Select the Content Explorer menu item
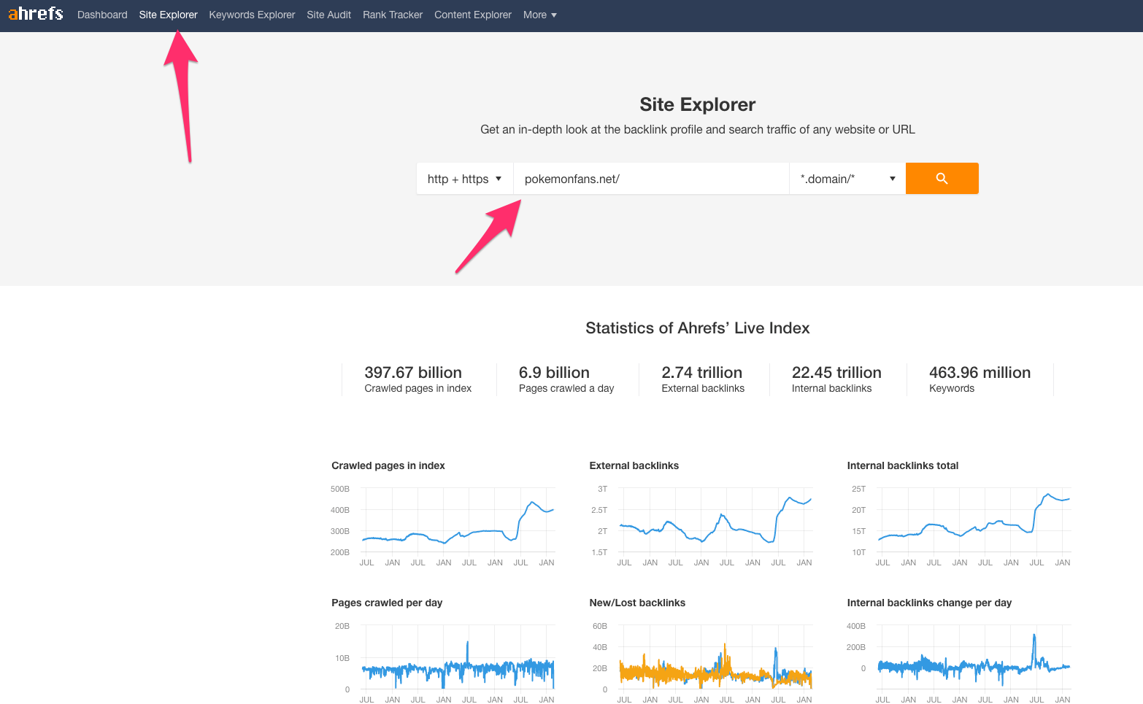 pos(473,15)
